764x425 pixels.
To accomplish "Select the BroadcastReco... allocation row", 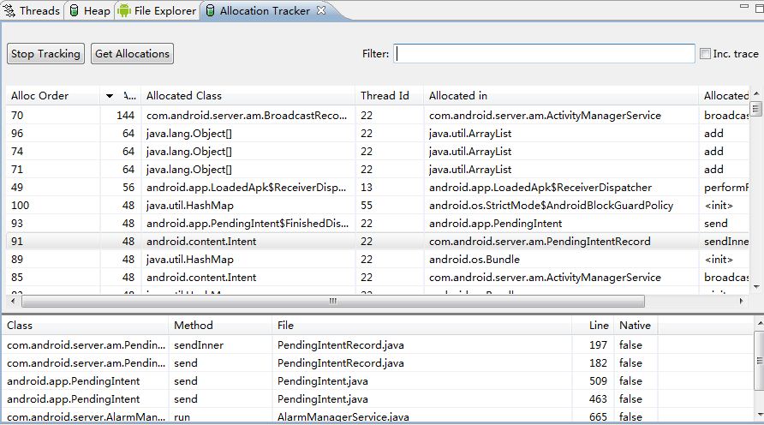I will point(378,116).
